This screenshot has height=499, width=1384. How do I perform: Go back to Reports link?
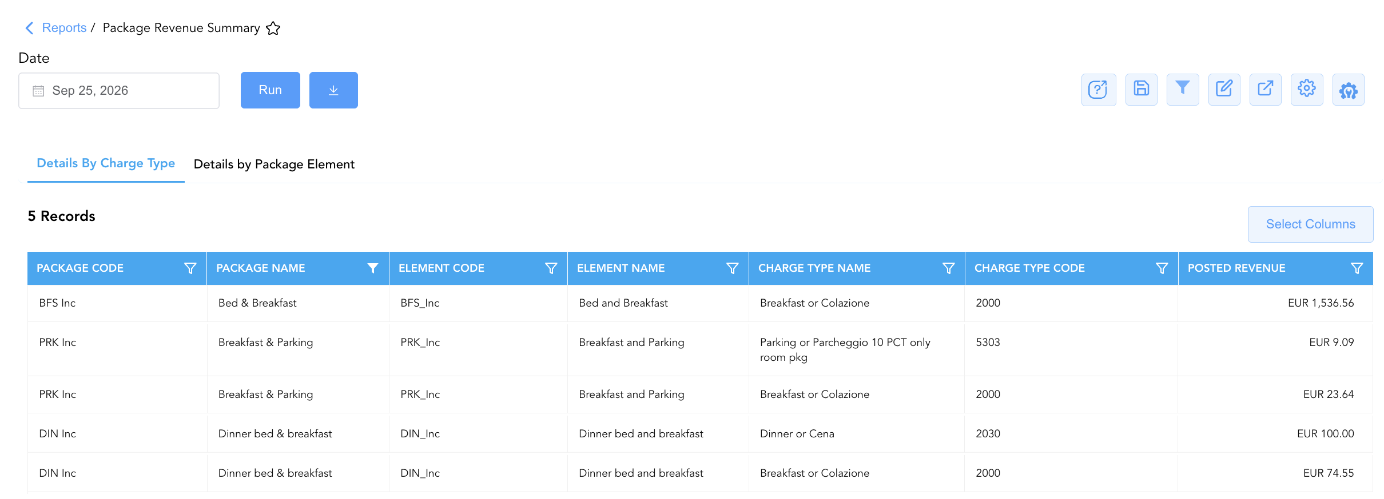64,28
